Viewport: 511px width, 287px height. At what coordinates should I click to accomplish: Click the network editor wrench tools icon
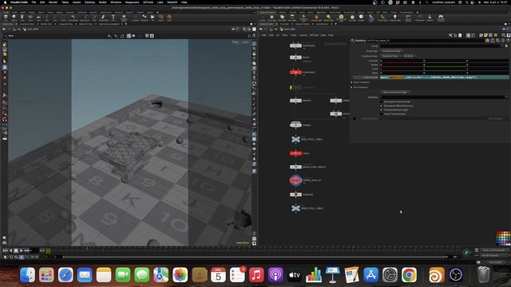pos(450,35)
